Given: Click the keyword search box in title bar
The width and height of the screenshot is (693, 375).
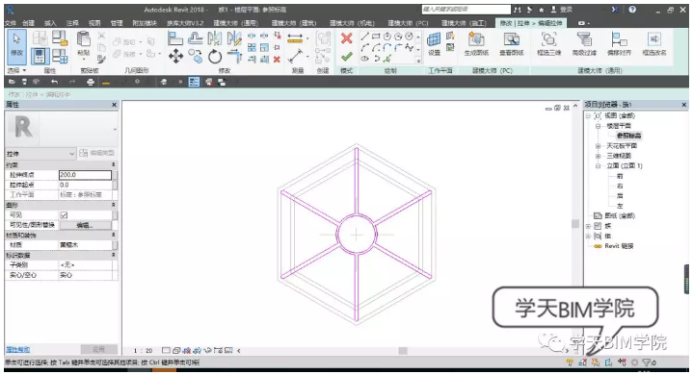Looking at the screenshot, I should [466, 10].
